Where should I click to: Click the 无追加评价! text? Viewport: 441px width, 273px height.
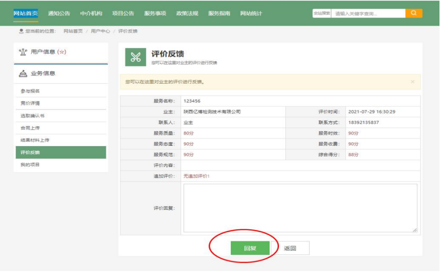196,176
